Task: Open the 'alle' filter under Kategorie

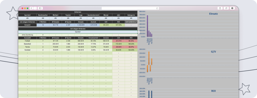Action: 131,18
